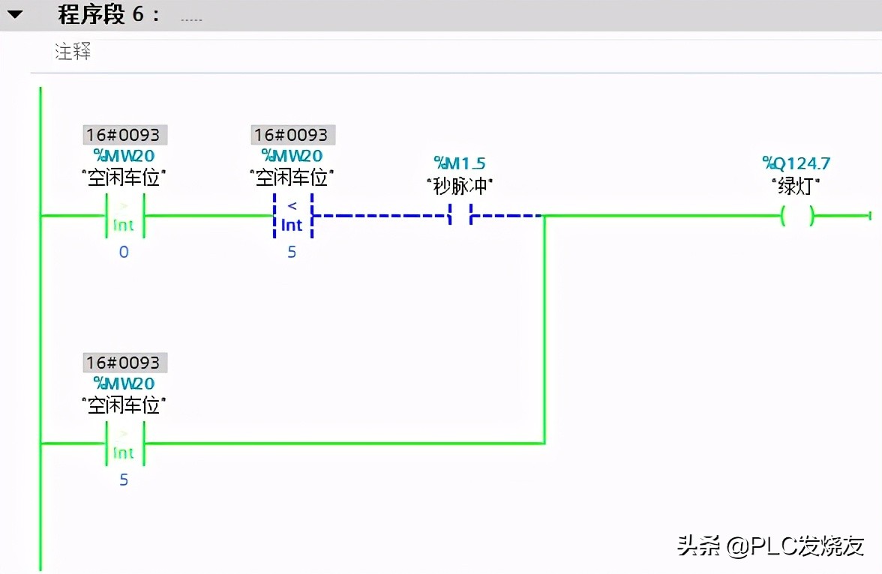Viewport: 882px width, 574px height.
Task: Click the %M1.5 tag above the contact
Action: (x=459, y=163)
